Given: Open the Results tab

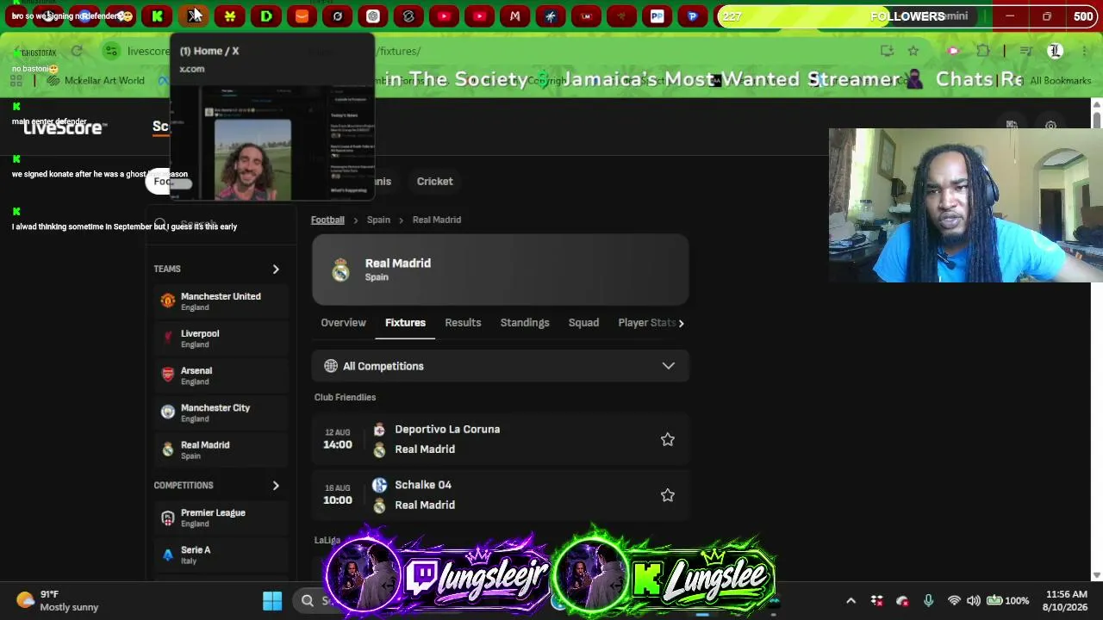Looking at the screenshot, I should click(x=463, y=323).
